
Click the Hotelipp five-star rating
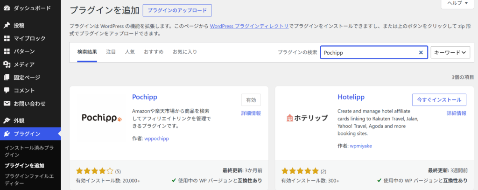(300, 171)
